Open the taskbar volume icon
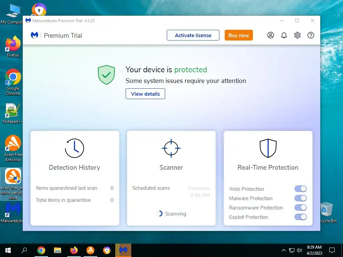The image size is (343, 257). (x=299, y=250)
